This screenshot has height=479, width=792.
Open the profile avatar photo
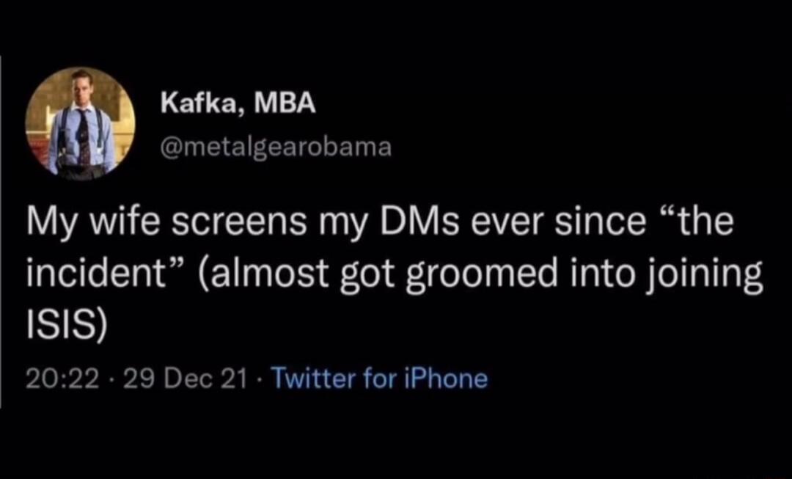click(81, 123)
